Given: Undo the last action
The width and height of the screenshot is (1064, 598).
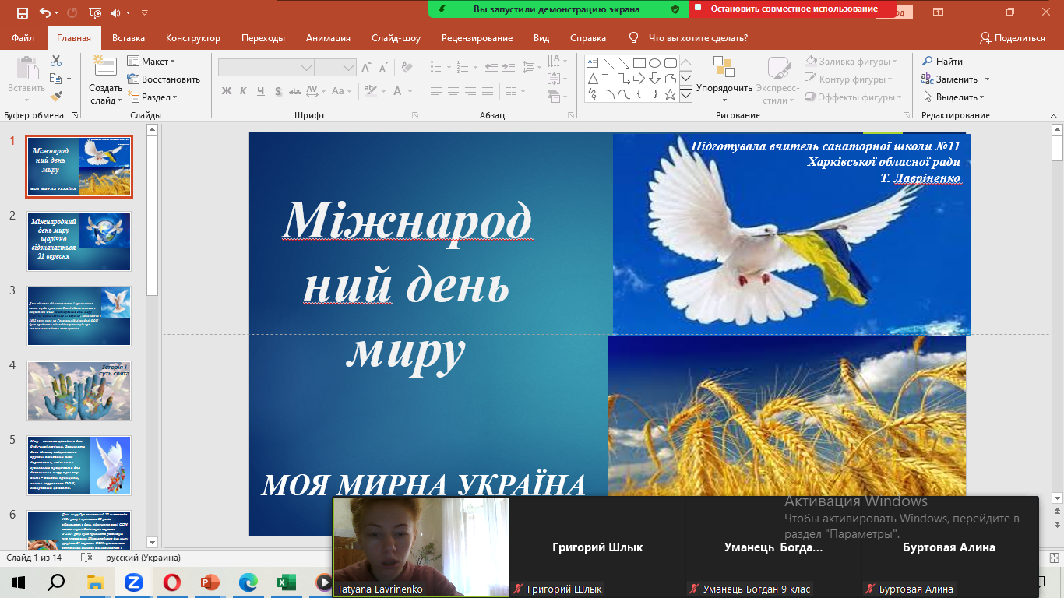Looking at the screenshot, I should (45, 12).
